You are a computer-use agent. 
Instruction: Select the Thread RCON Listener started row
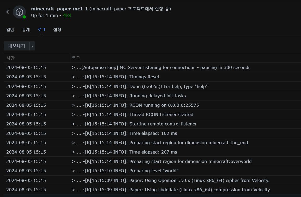pyautogui.click(x=161, y=115)
